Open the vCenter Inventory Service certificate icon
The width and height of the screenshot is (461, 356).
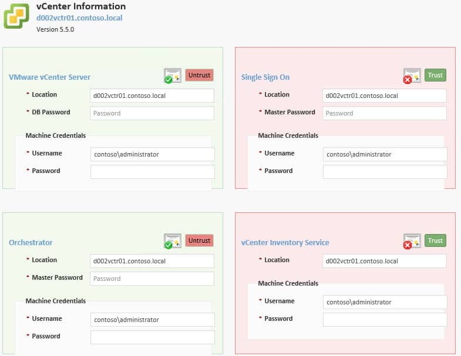click(412, 241)
